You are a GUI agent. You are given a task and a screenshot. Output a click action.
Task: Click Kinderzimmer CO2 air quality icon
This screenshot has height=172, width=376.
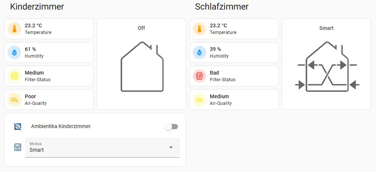coord(14,100)
